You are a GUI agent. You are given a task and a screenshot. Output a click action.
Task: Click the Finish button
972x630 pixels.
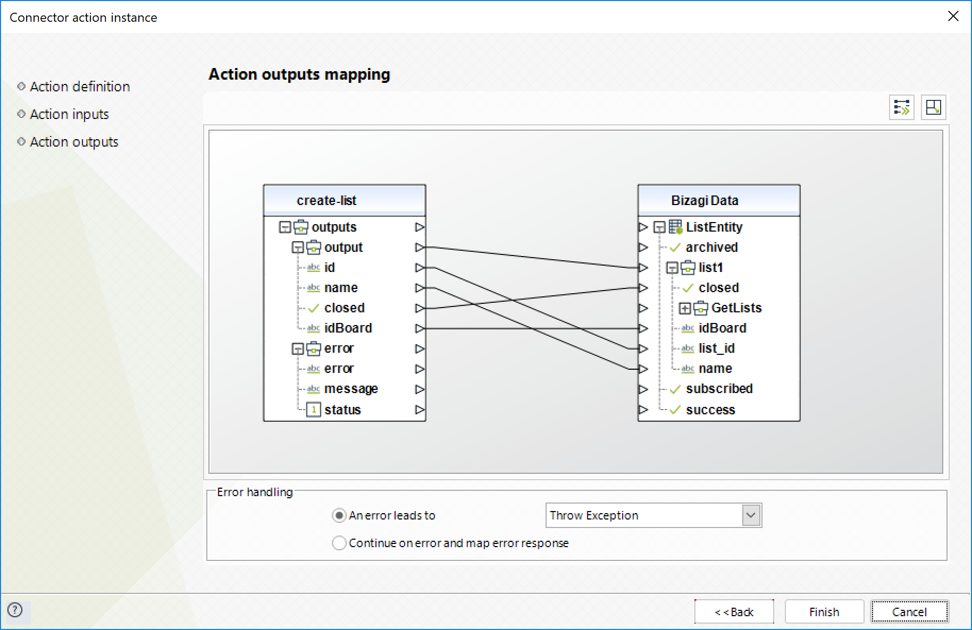[824, 612]
